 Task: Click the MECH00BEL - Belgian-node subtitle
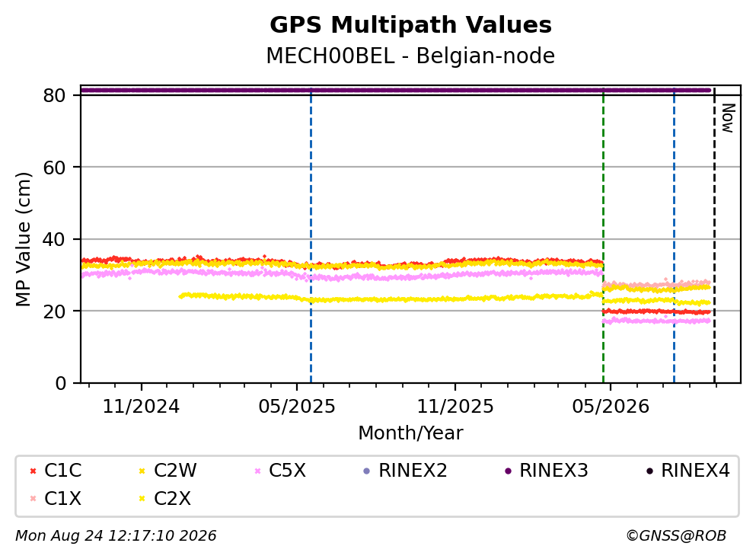click(x=411, y=56)
